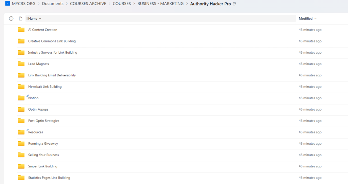Click the Link Building Email Deliverability folder icon
The image size is (348, 184).
[21, 75]
